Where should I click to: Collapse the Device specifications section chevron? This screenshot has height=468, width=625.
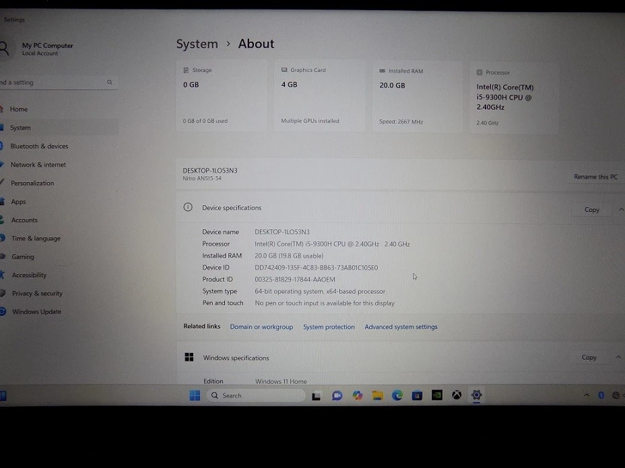[x=620, y=210]
